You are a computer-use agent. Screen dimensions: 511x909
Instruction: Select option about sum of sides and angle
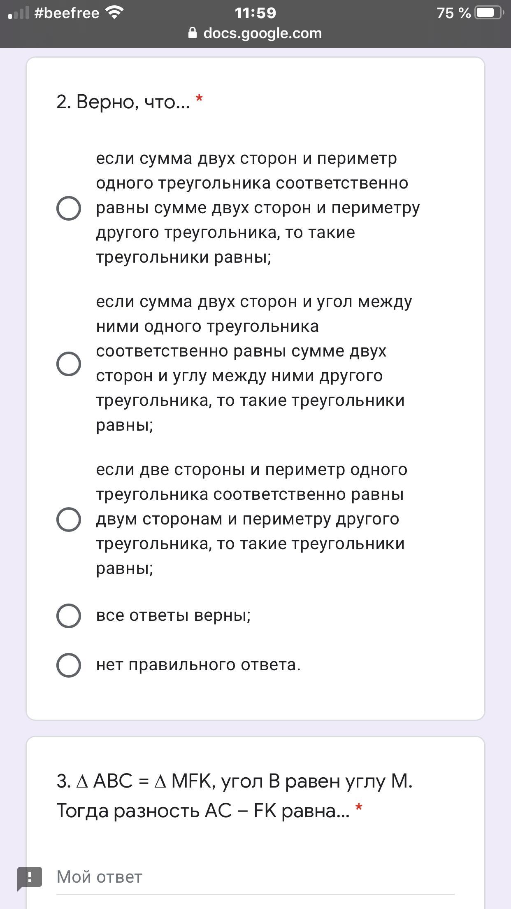click(x=68, y=364)
